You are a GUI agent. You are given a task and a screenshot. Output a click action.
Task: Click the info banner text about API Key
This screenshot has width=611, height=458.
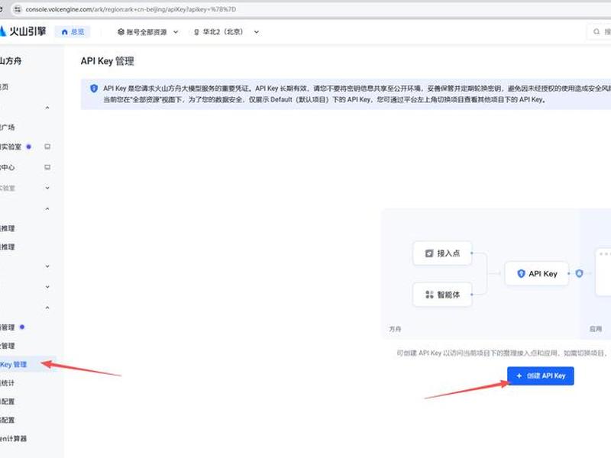(x=357, y=94)
